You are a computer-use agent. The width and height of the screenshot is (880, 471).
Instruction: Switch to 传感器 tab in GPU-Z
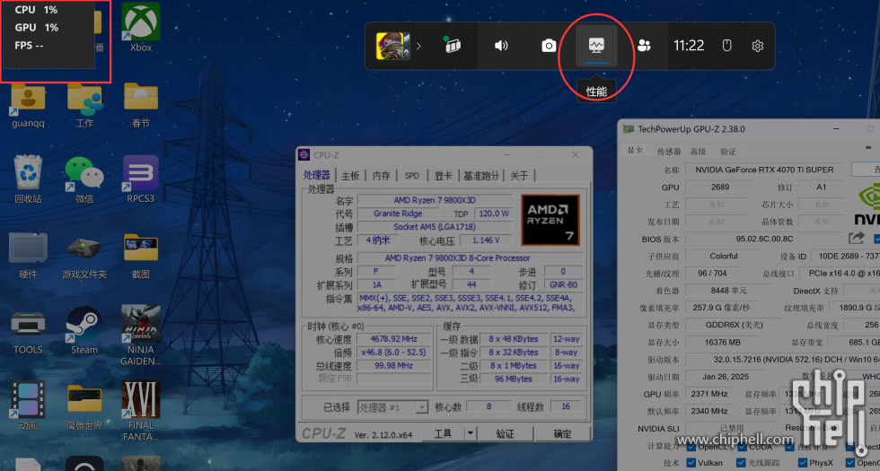669,152
